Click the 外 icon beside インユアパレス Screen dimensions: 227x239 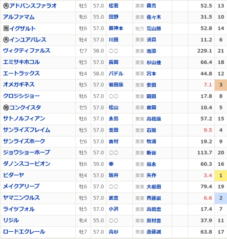(x=6, y=40)
